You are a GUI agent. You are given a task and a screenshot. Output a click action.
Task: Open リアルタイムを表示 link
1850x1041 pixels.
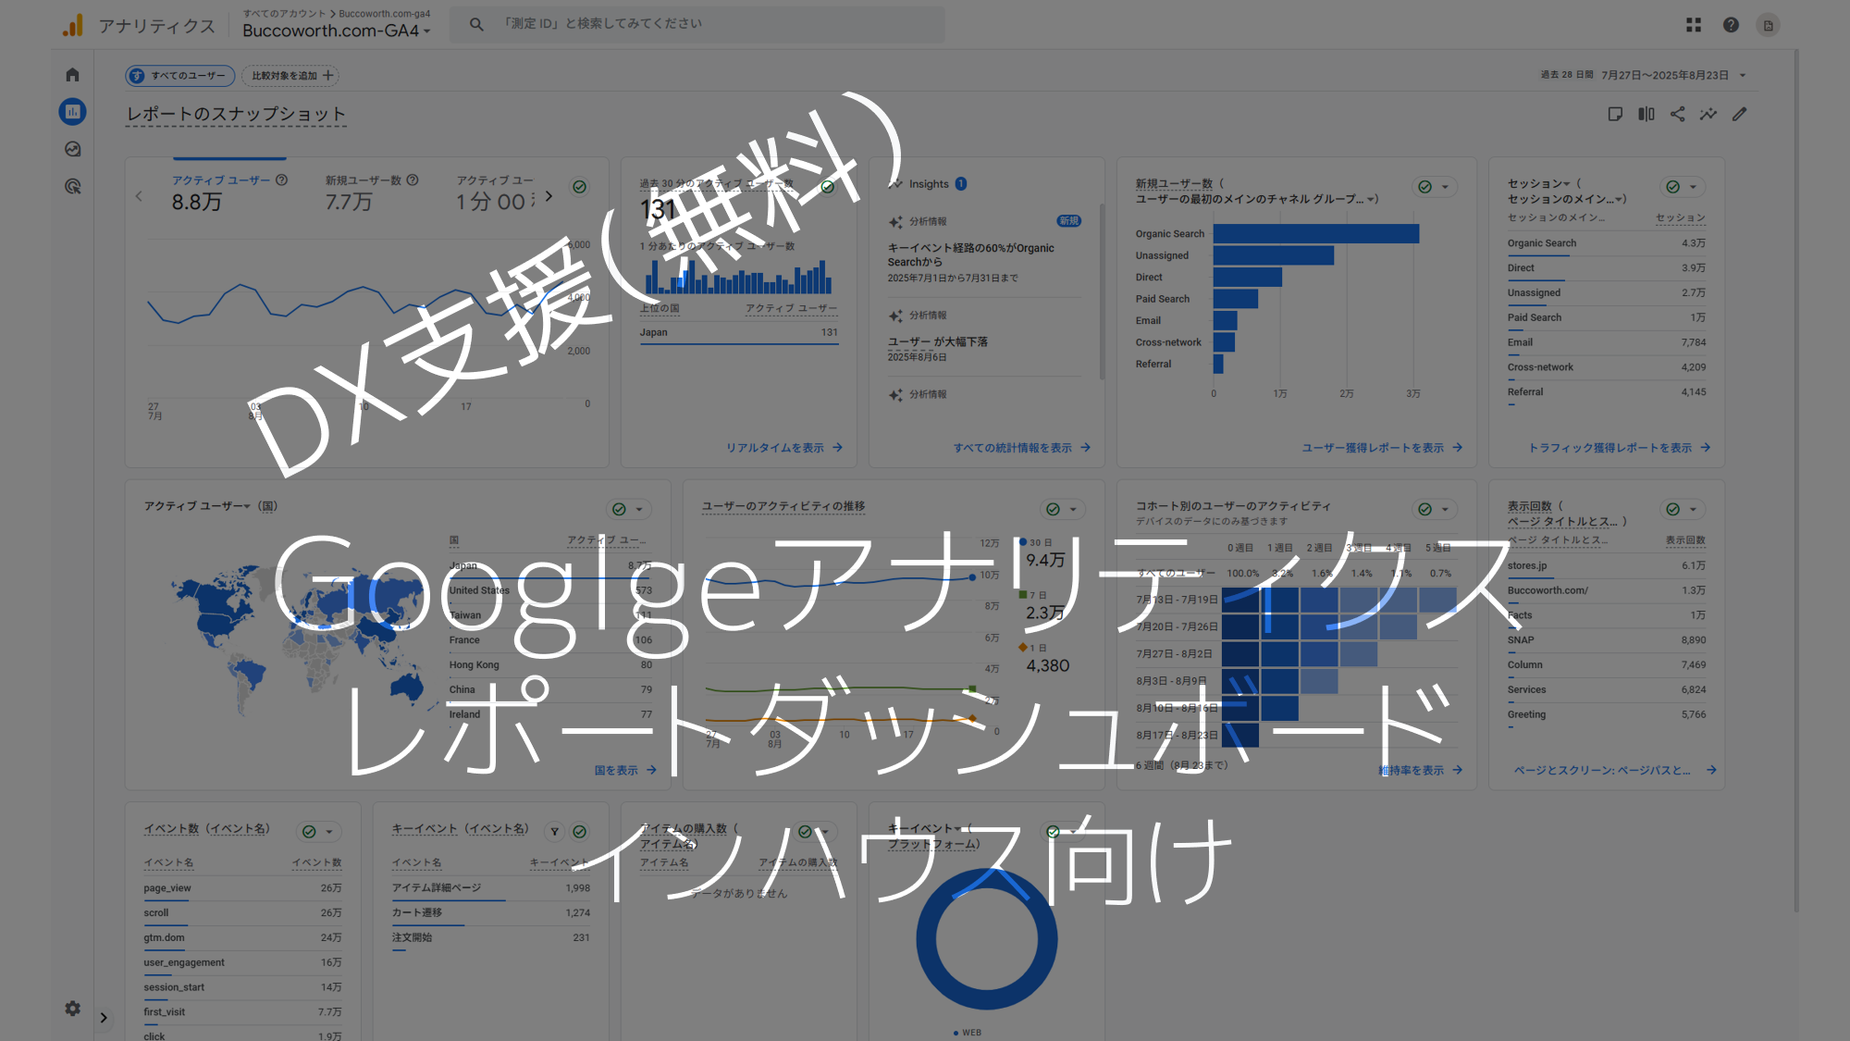coord(784,448)
